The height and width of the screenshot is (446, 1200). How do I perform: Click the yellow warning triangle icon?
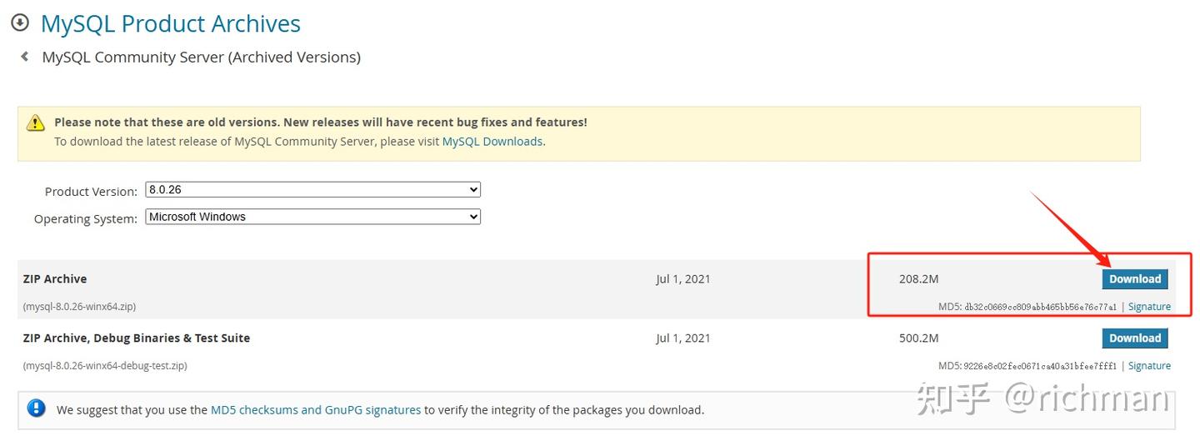tap(36, 123)
